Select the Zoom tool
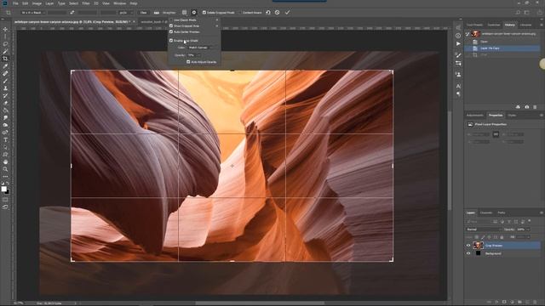This screenshot has height=306, width=545. coord(5,169)
